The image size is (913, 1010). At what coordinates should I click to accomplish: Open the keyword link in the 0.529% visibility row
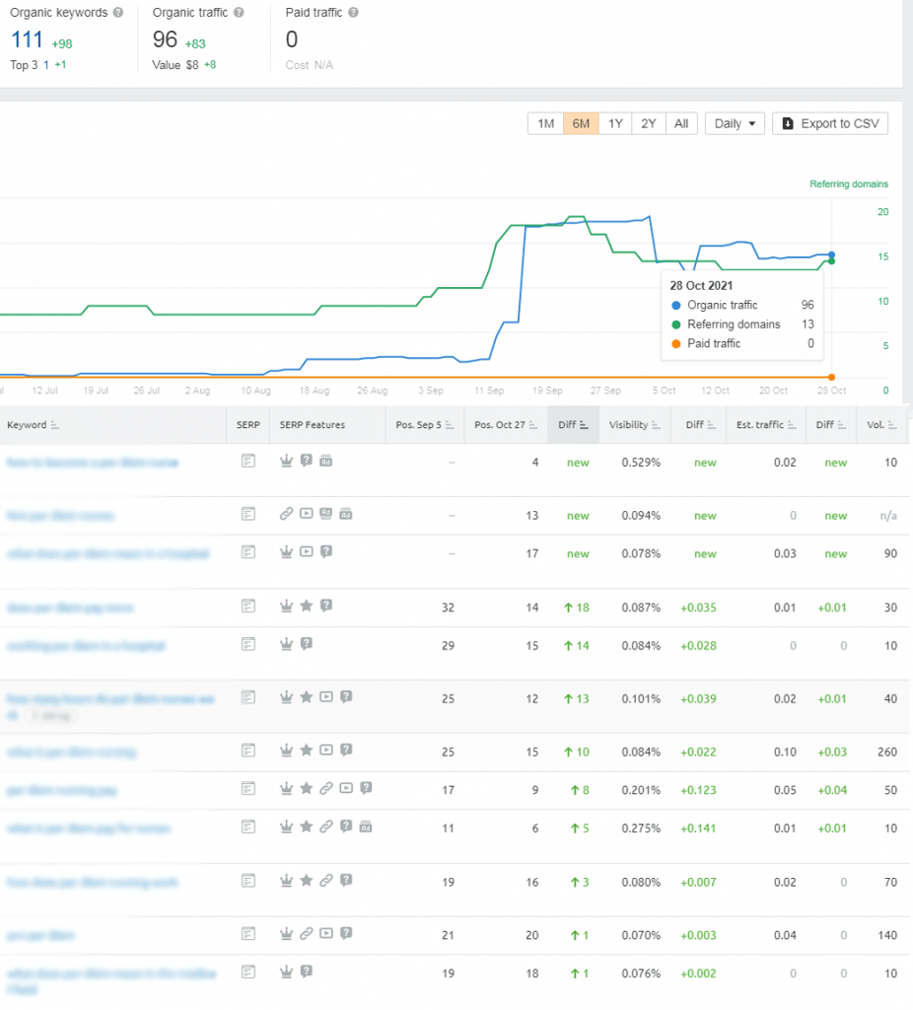[92, 463]
